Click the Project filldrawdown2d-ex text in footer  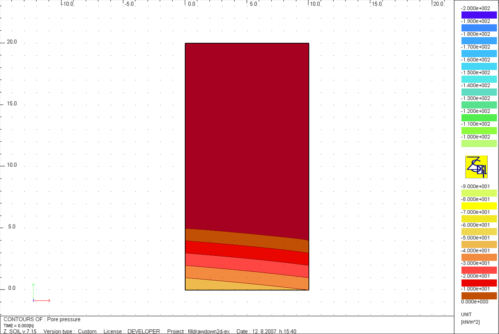(198, 331)
